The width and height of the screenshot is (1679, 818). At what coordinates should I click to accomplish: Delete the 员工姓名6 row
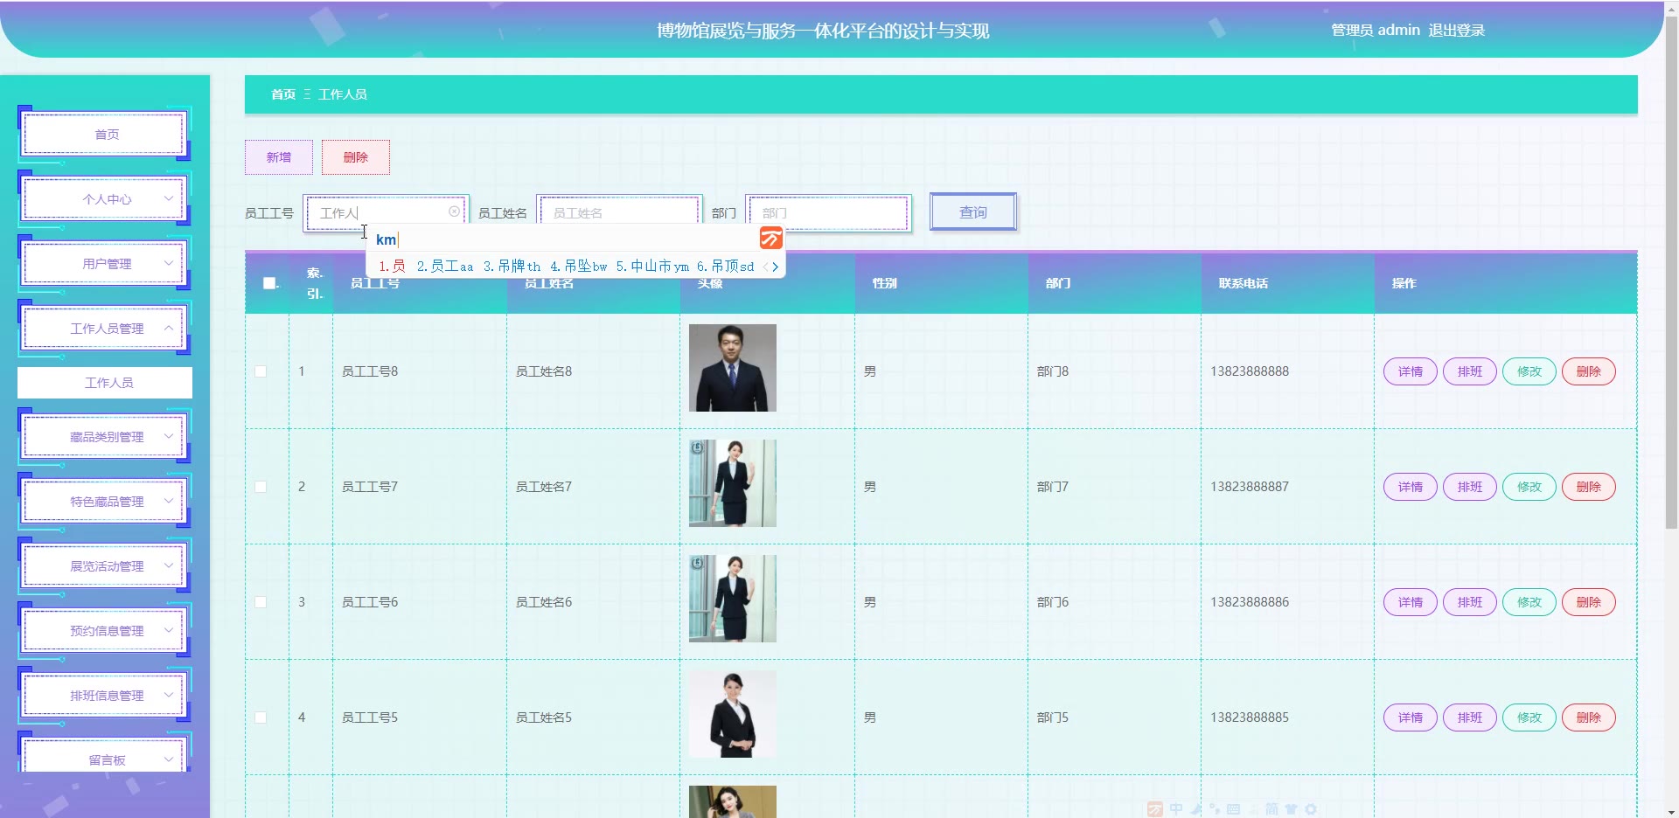pyautogui.click(x=1589, y=602)
